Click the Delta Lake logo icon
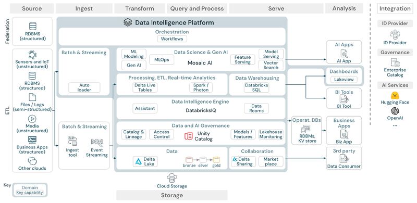 coord(138,161)
